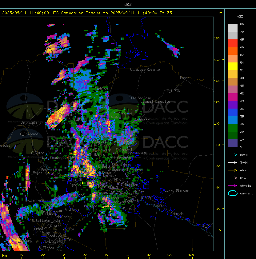Click the cyan ellipse labeled current
The height and width of the screenshot is (259, 256).
pyautogui.click(x=233, y=193)
